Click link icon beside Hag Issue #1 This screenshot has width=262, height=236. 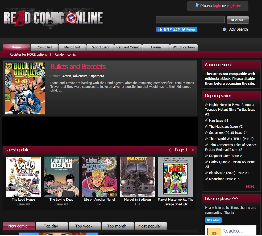click(x=207, y=120)
